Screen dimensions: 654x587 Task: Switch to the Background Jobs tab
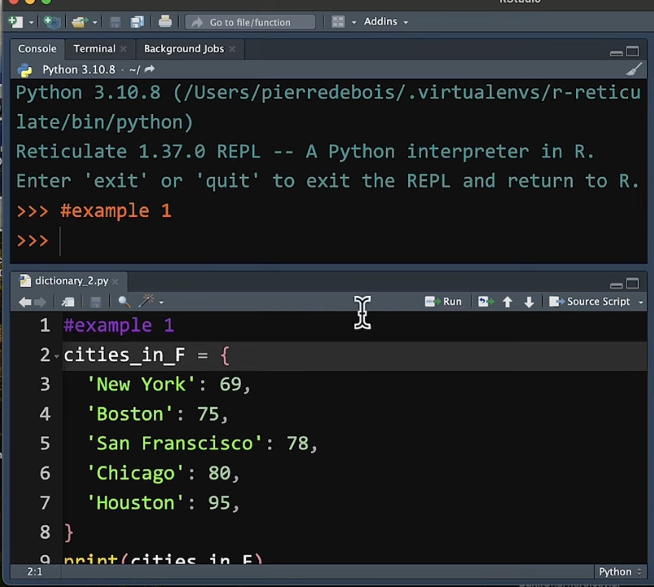click(x=184, y=49)
